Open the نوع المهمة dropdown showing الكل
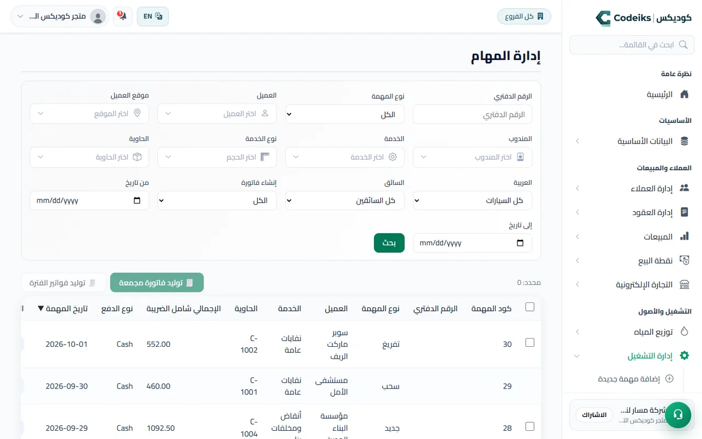This screenshot has width=702, height=439. (344, 115)
